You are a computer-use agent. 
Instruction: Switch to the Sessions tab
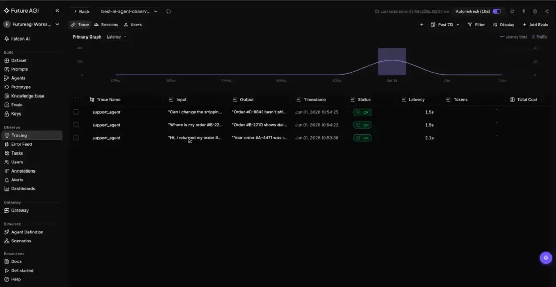click(x=106, y=25)
